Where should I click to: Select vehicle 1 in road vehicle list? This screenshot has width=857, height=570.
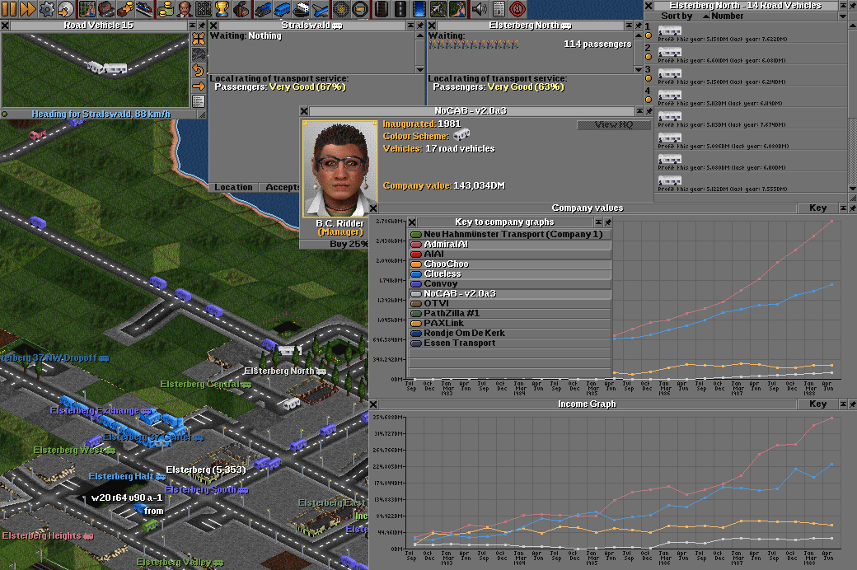(746, 32)
